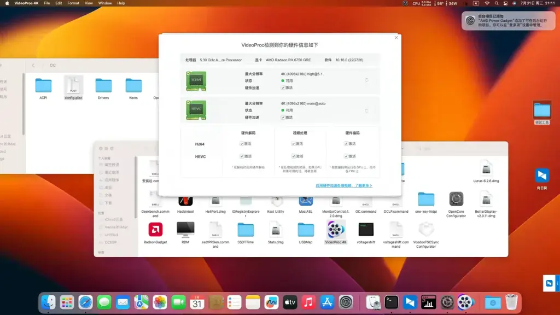
Task: Open the Help menu
Action: [x=121, y=3]
